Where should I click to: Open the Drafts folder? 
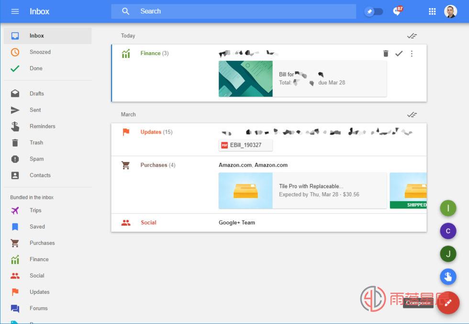[48, 93]
